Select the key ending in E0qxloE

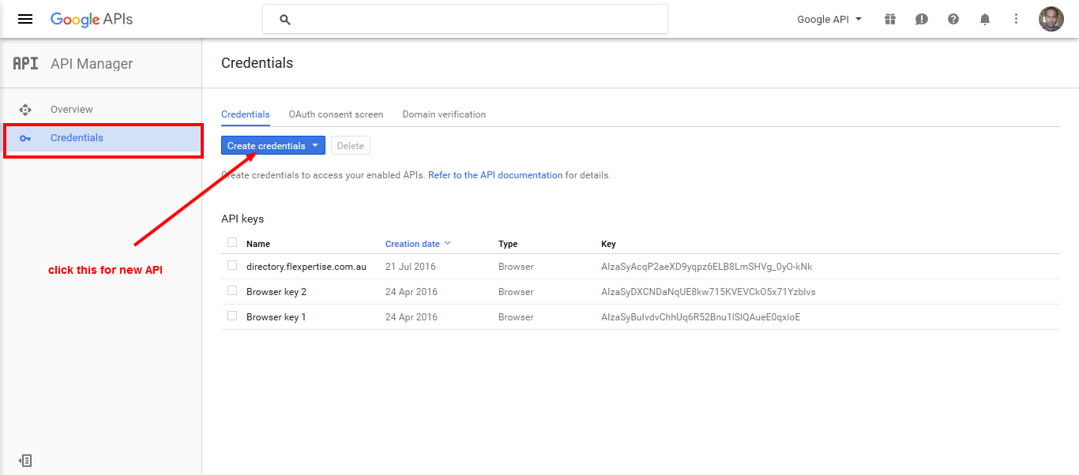[701, 317]
